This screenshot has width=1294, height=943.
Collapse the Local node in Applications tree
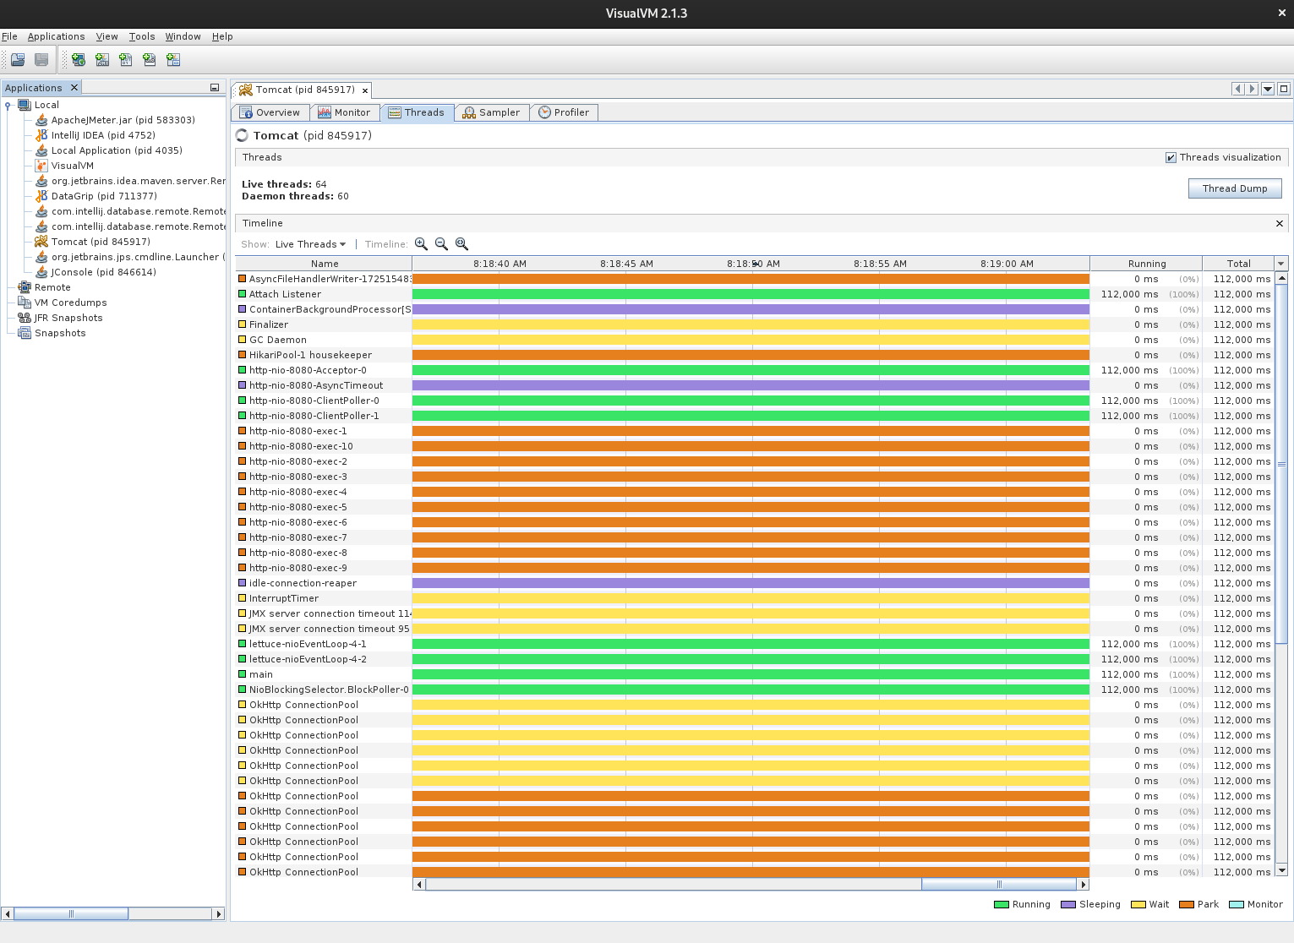coord(8,104)
